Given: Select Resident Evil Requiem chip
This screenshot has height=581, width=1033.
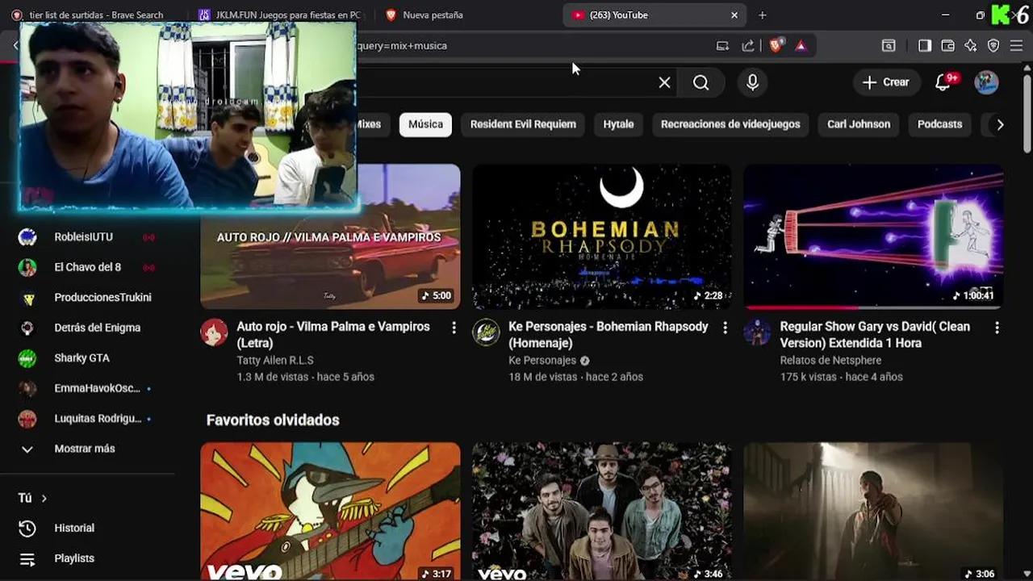Looking at the screenshot, I should coord(523,124).
